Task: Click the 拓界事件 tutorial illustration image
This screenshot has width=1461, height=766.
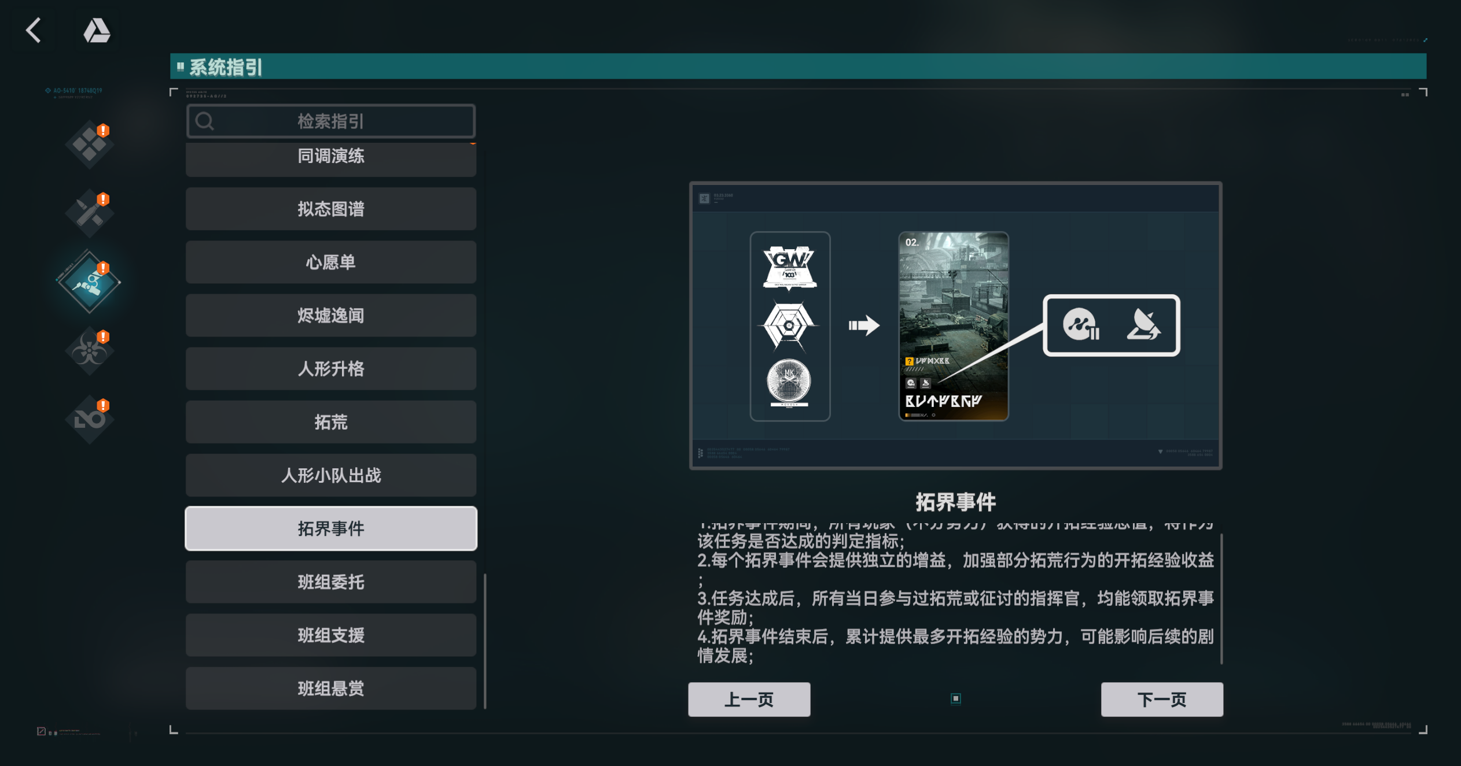Action: pos(955,325)
